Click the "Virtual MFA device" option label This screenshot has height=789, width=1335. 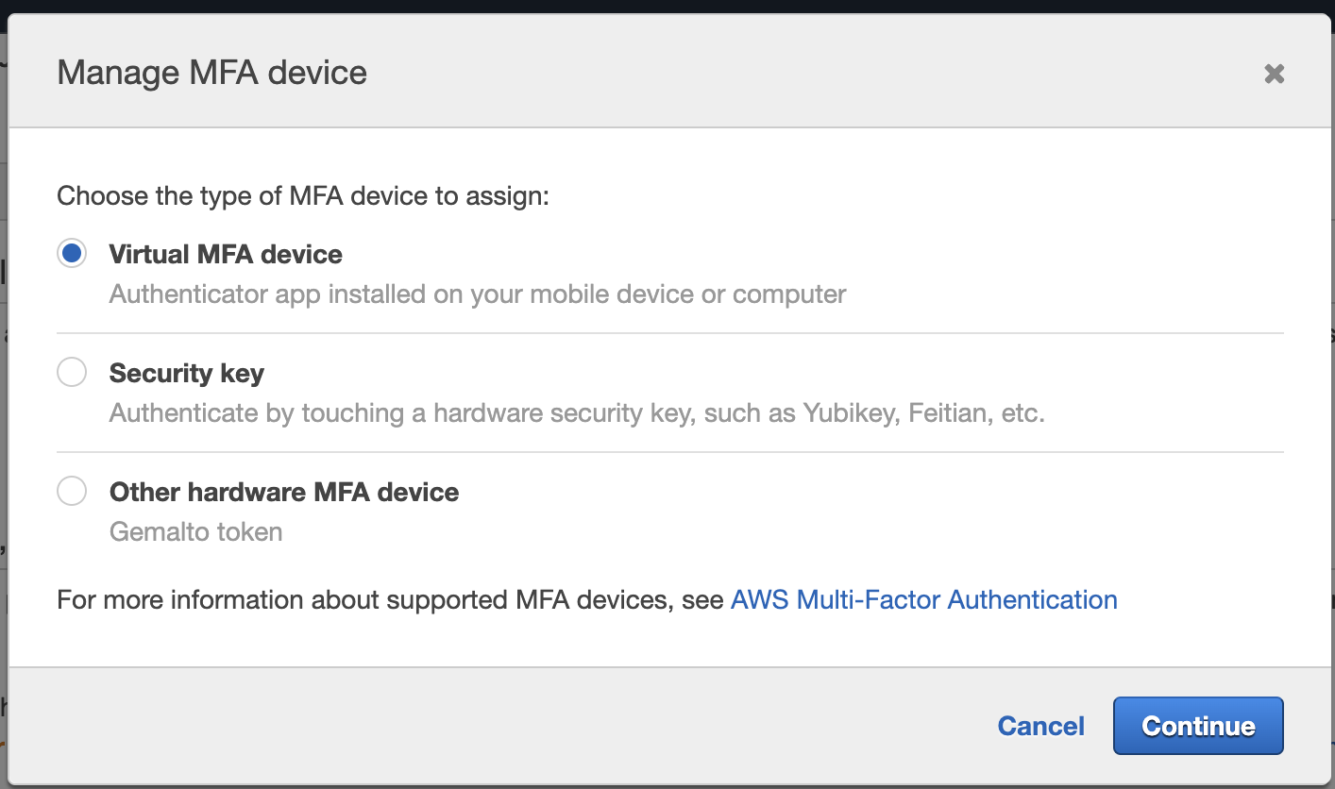[x=226, y=254]
